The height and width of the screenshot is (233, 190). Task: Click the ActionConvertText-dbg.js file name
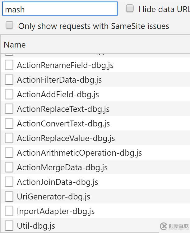(x=63, y=124)
